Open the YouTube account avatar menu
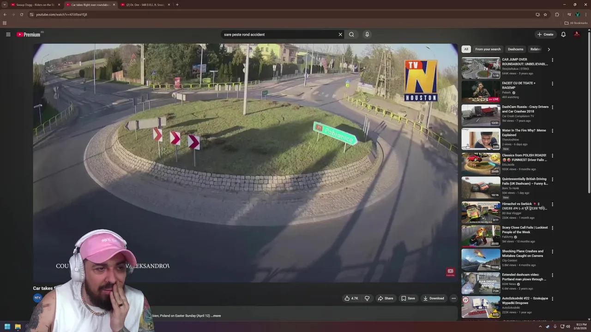The height and width of the screenshot is (332, 591). pyautogui.click(x=577, y=34)
